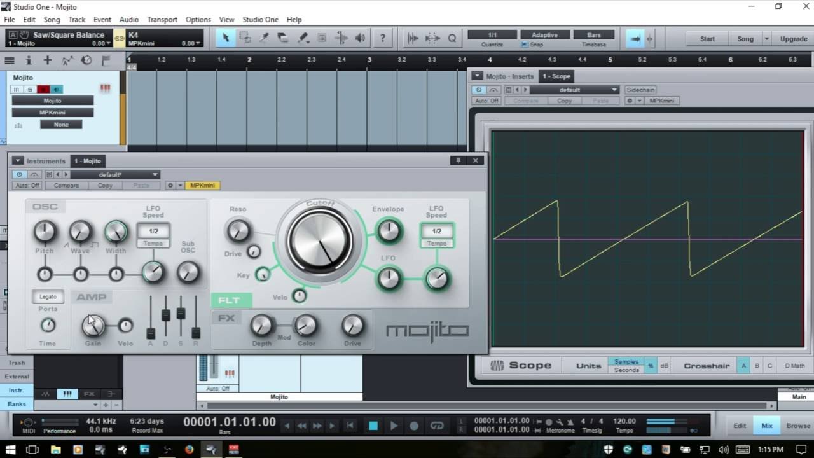Click the Start button

(x=707, y=38)
